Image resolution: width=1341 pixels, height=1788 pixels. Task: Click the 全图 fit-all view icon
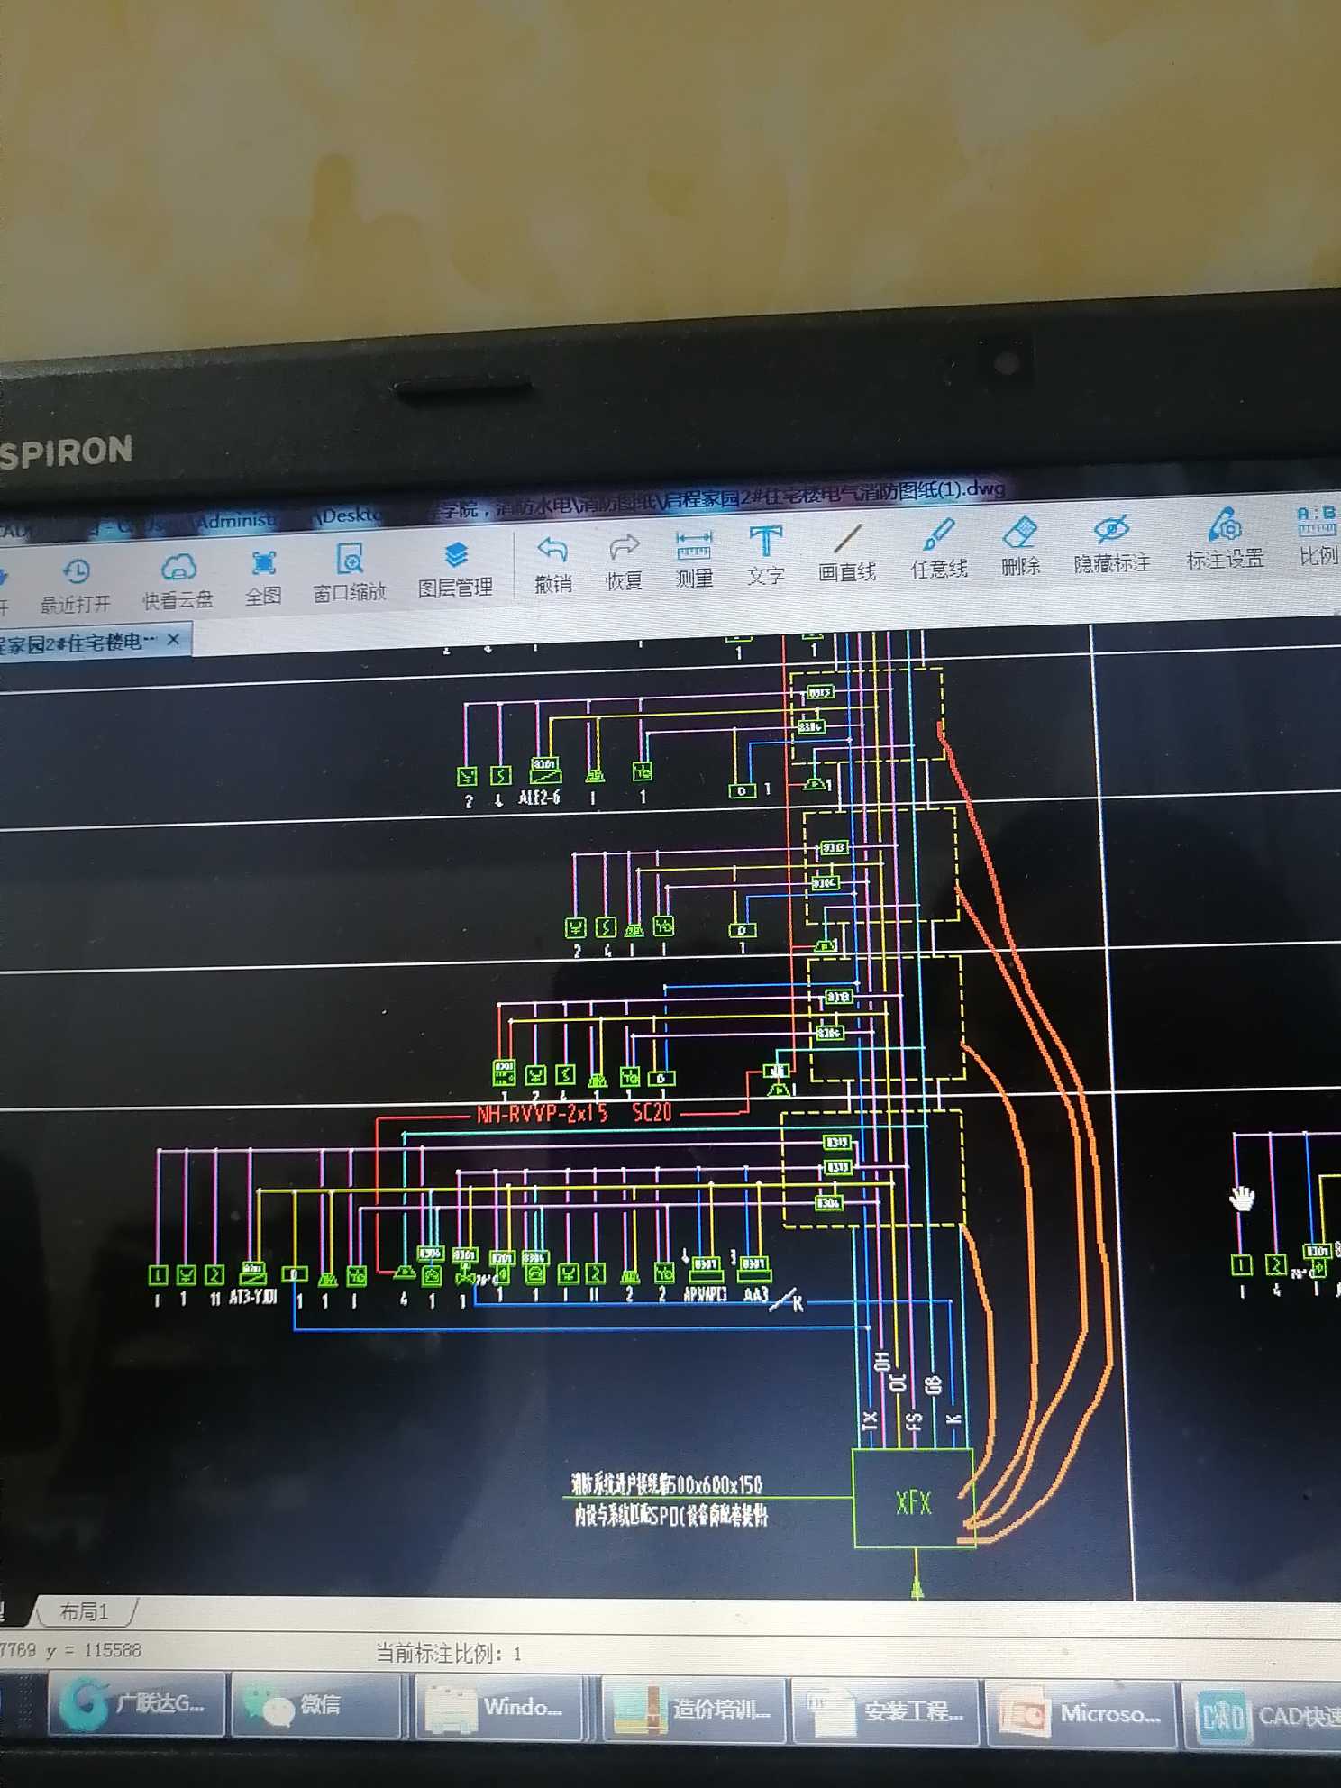click(263, 578)
